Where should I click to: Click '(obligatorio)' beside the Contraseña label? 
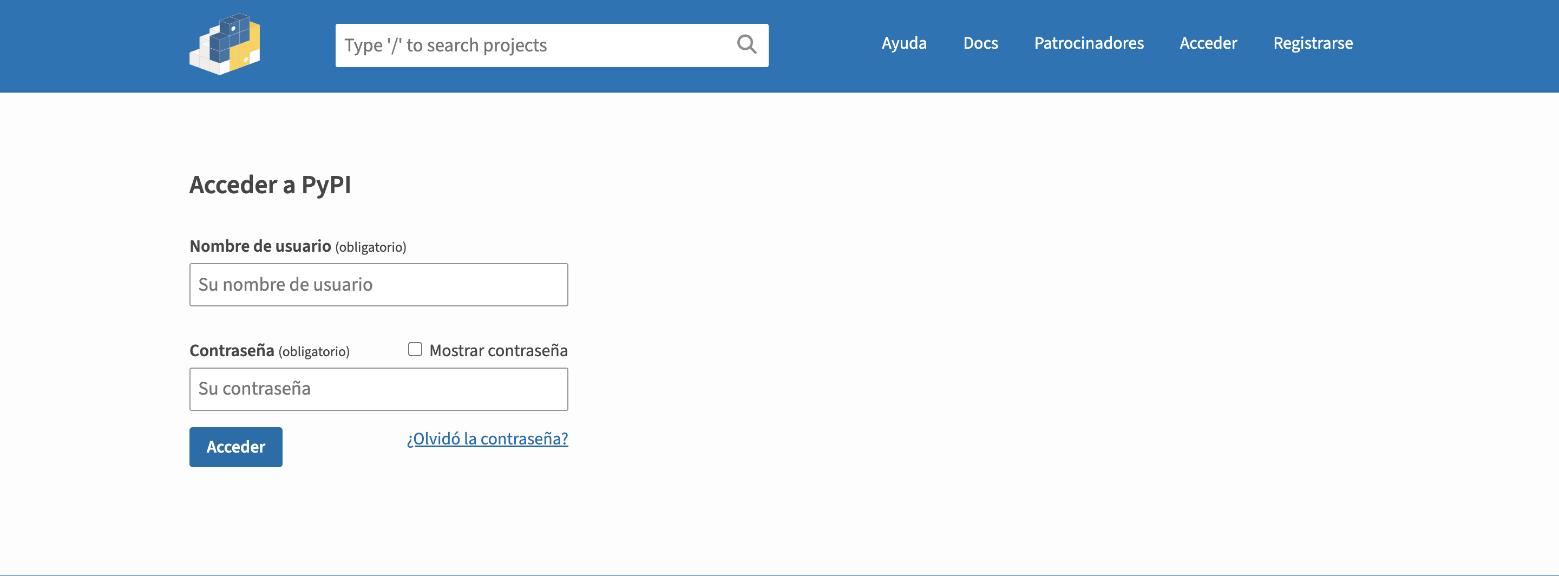tap(313, 351)
